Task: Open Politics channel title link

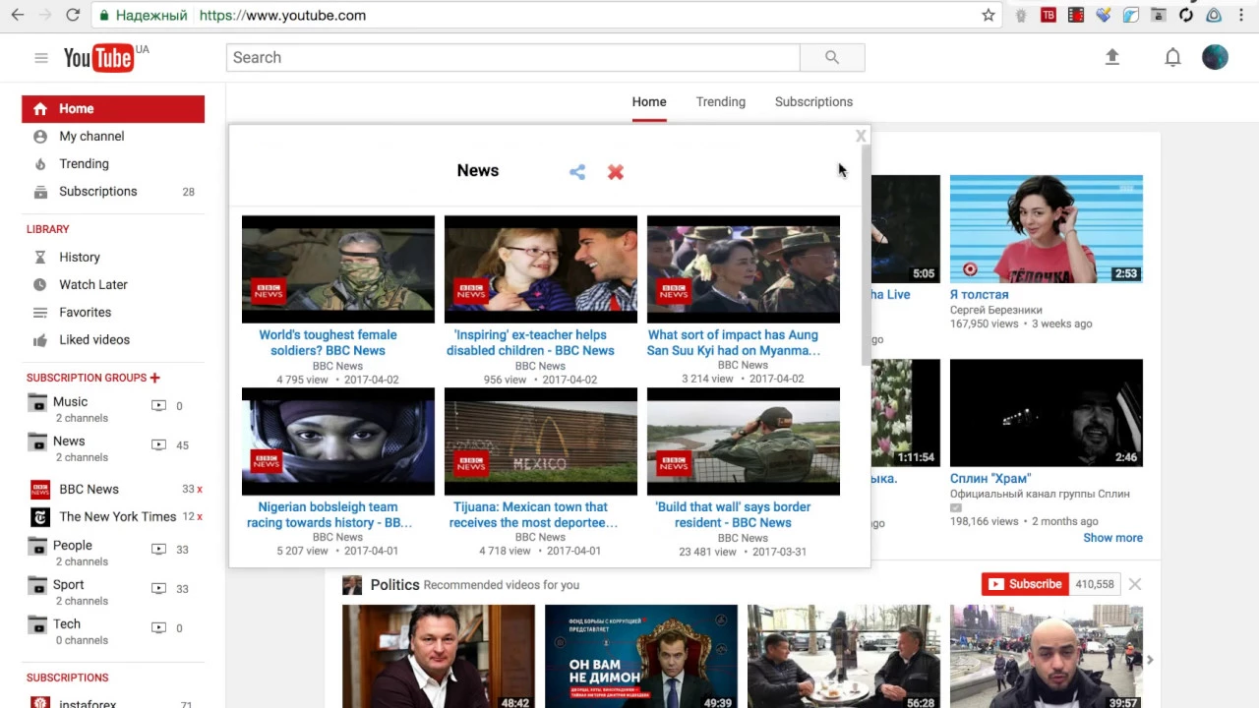Action: pos(395,585)
